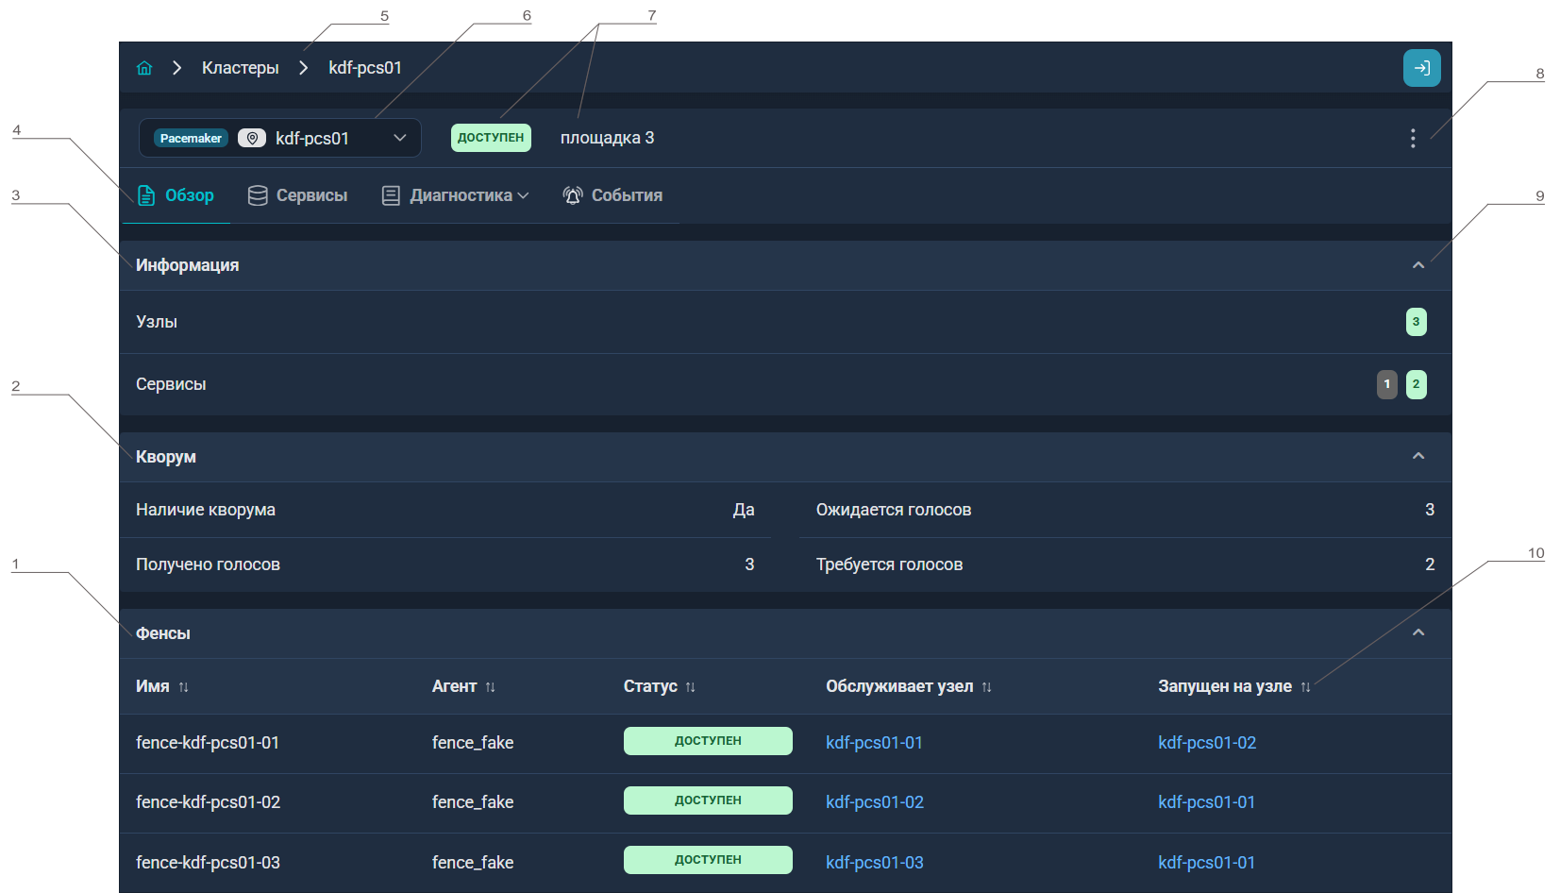Sort fences by Статус column
The image size is (1560, 893).
click(x=691, y=687)
